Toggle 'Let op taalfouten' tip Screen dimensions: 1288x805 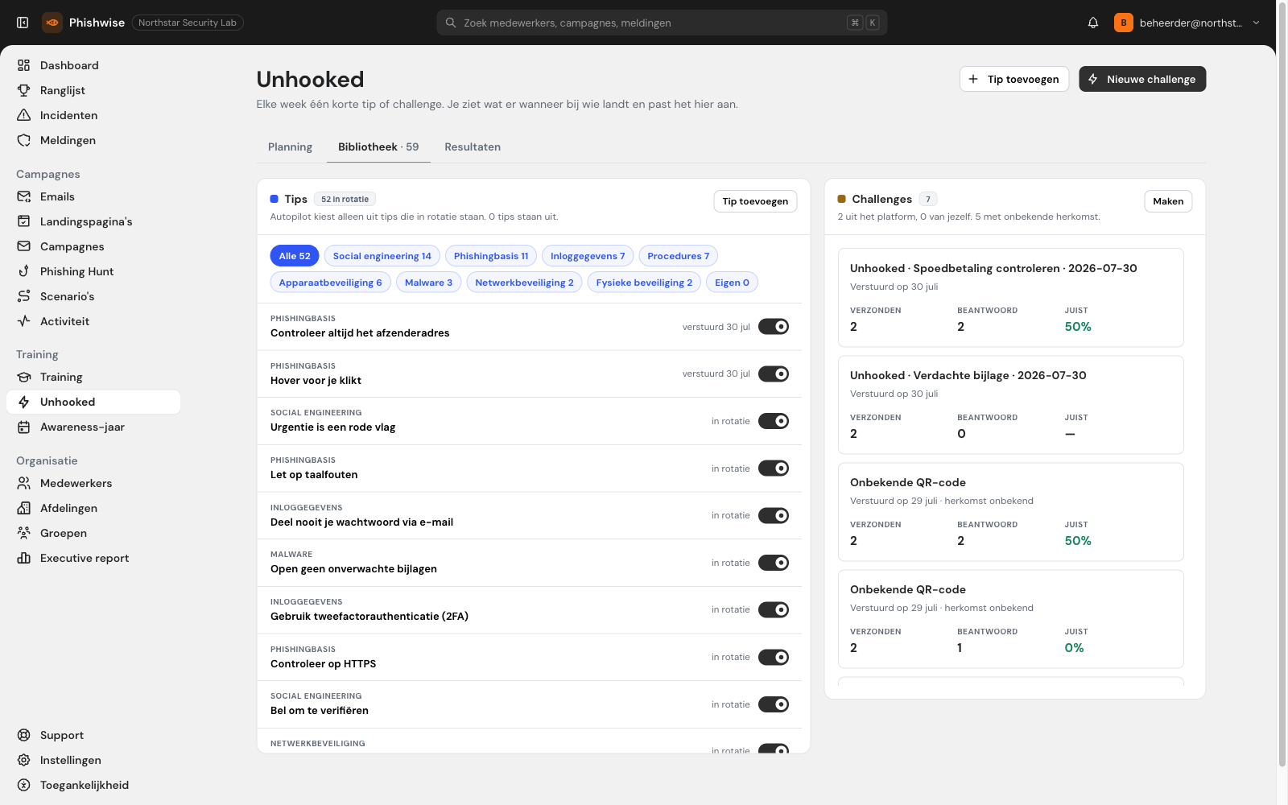tap(774, 469)
